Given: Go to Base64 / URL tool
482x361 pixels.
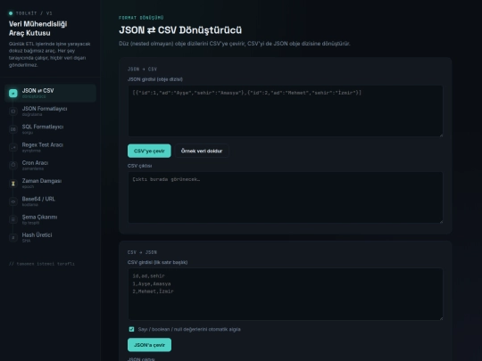Looking at the screenshot, I should (50, 201).
